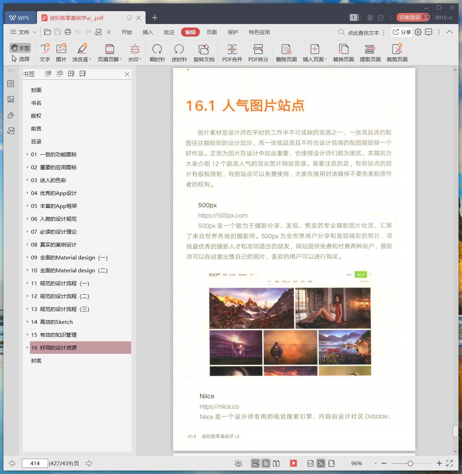Click PDF Merge (PDF合并)
Viewport: 462px width, 474px height.
coord(232,53)
